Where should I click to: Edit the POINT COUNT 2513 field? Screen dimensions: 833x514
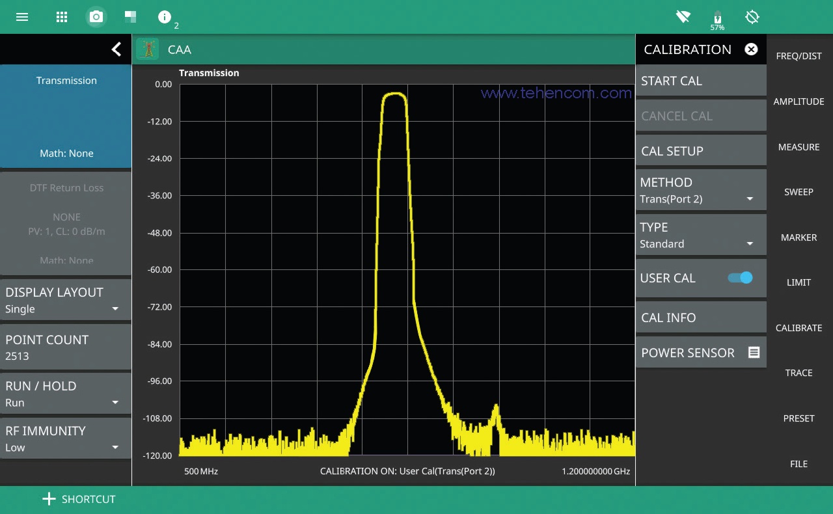pos(66,347)
